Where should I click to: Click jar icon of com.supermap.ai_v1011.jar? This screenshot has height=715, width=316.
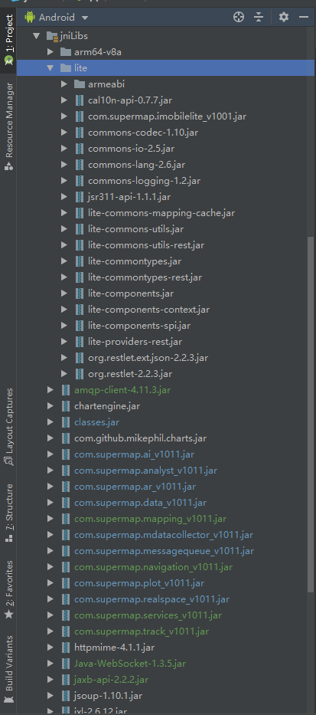(66, 454)
